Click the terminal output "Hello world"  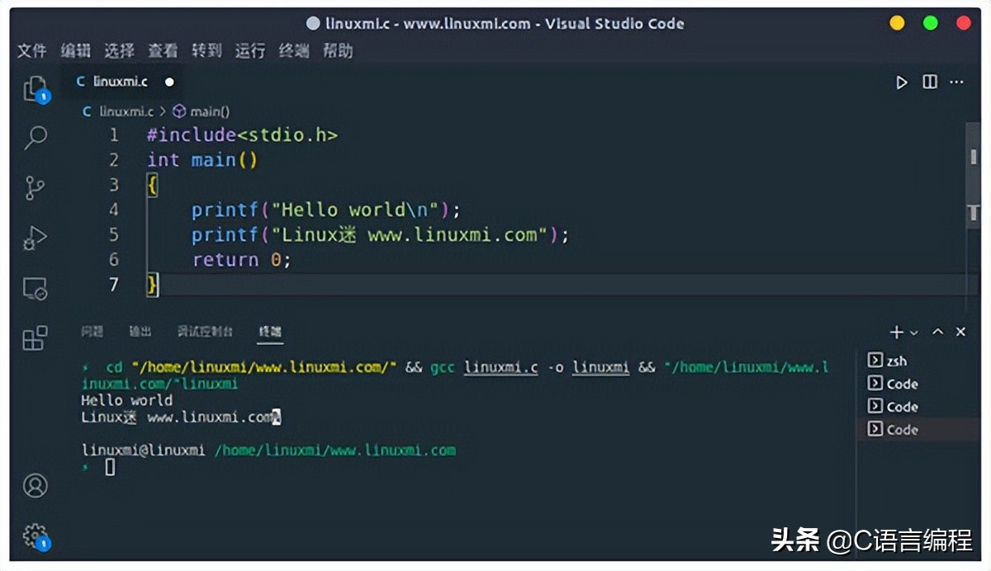127,401
